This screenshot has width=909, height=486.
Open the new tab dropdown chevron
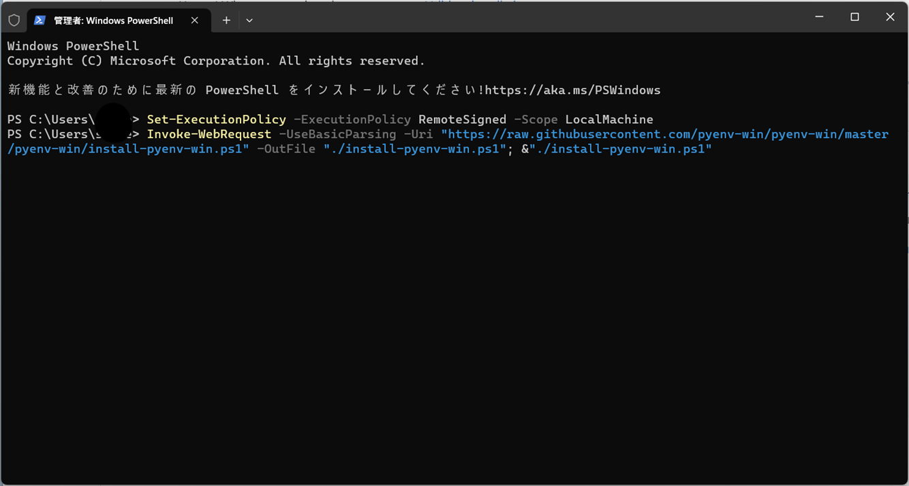pyautogui.click(x=249, y=20)
